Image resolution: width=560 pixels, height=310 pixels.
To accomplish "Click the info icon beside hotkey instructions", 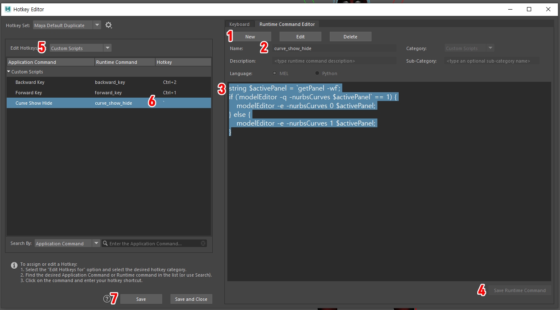I will click(x=14, y=265).
